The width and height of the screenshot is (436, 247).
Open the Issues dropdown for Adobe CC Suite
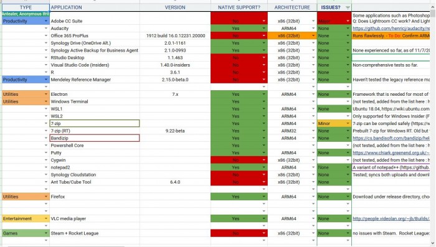click(348, 21)
